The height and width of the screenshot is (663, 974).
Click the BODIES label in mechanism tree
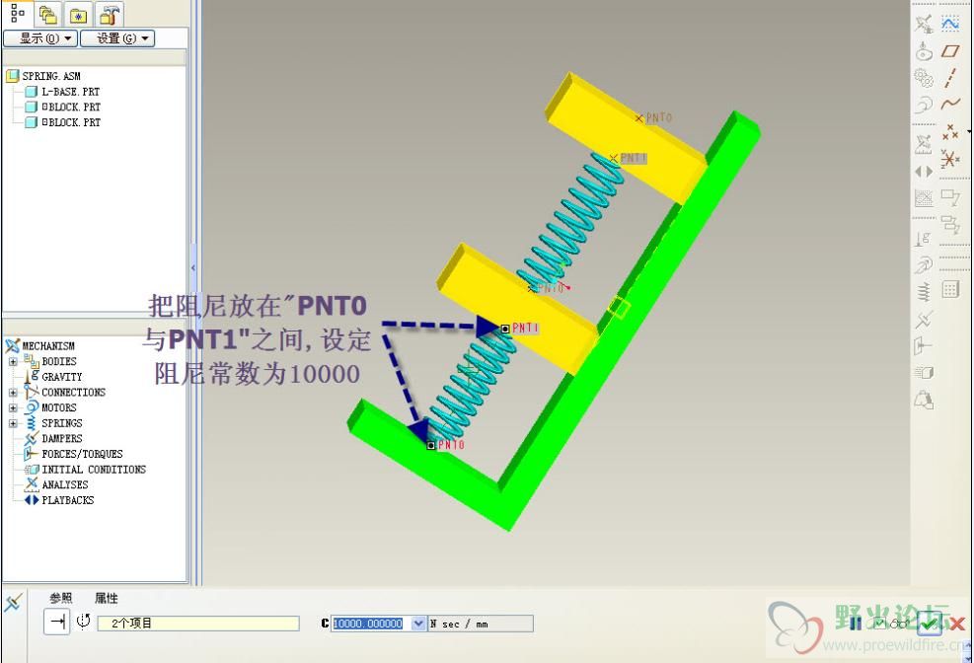(59, 361)
